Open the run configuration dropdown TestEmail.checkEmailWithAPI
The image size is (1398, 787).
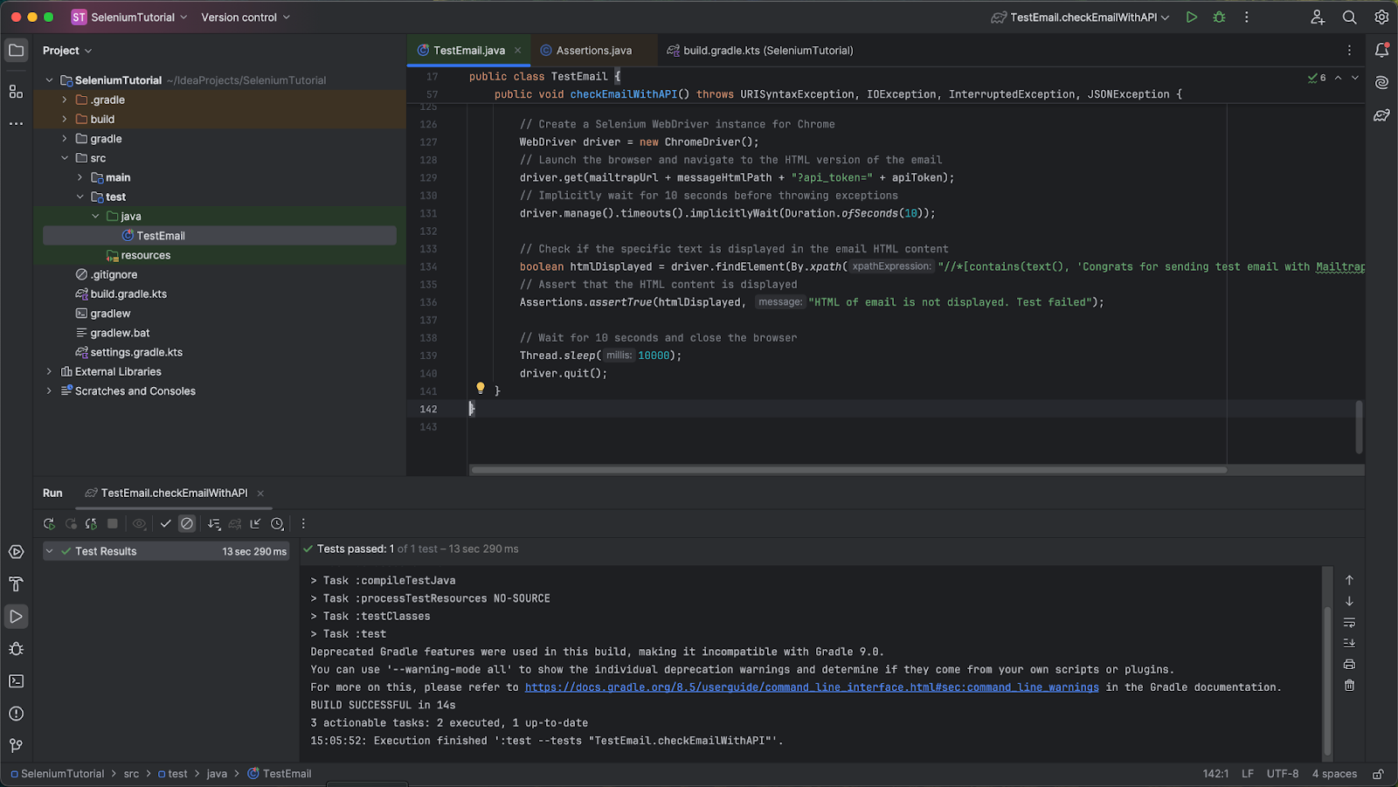(1083, 17)
